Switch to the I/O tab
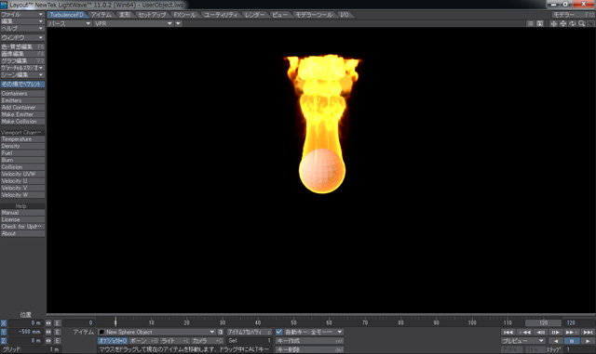The width and height of the screenshot is (596, 354). point(345,15)
